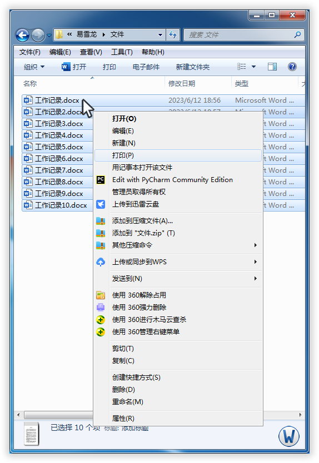319x463 pixels.
Task: Click the refresh button beside address bar
Action: point(173,35)
